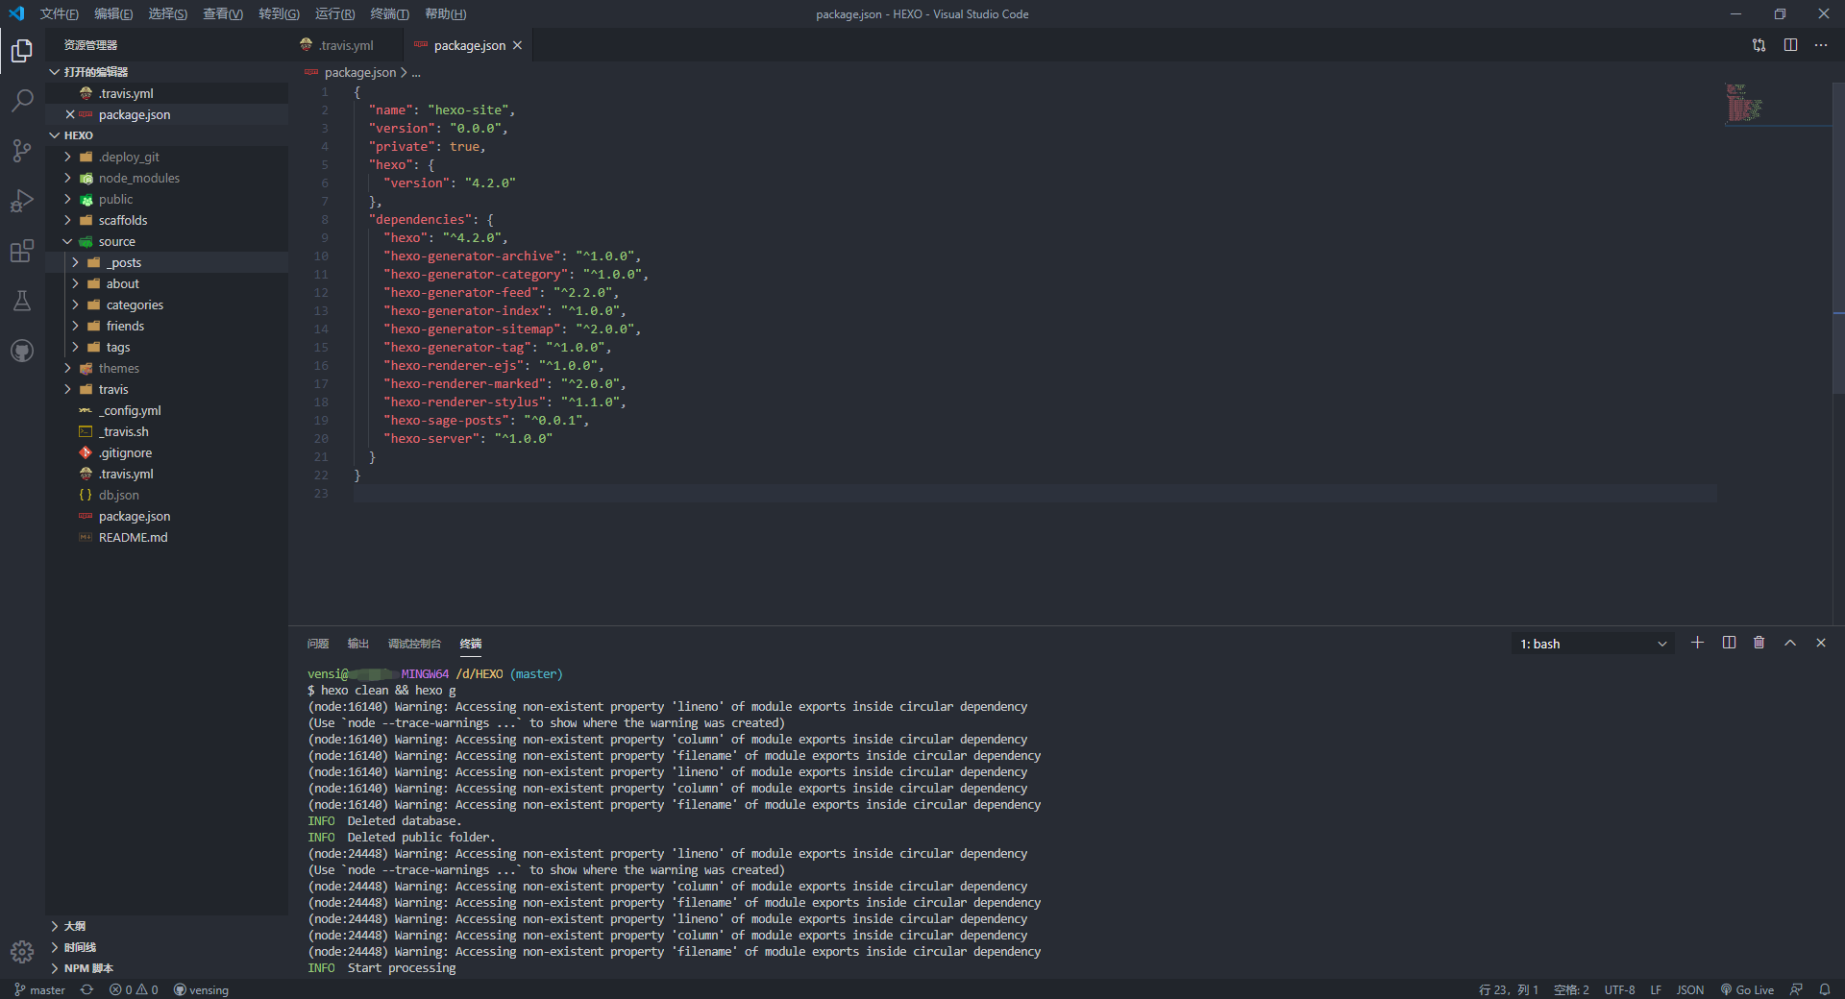This screenshot has height=999, width=1845.
Task: Open _config.yml from the file tree
Action: click(167, 410)
